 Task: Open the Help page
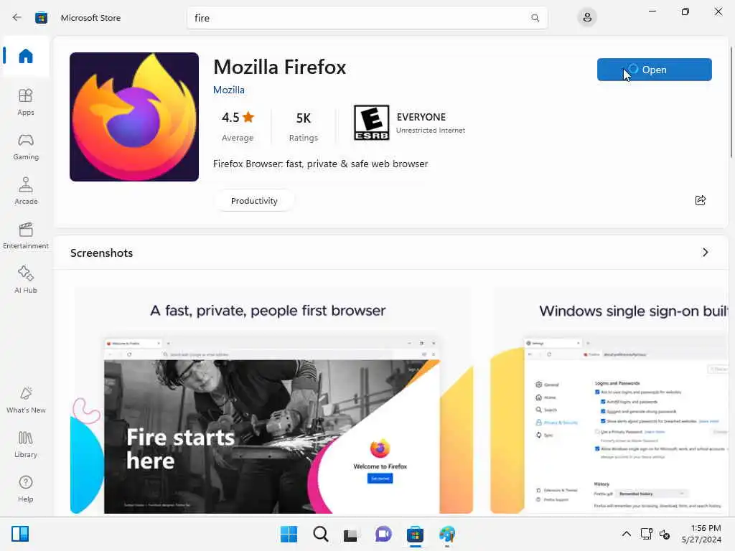(x=26, y=489)
